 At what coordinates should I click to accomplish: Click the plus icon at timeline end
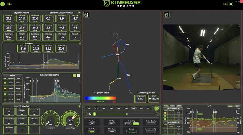pyautogui.click(x=158, y=114)
